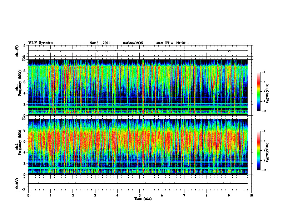
Task: Click time axis tick label '9'
Action: coord(229,195)
